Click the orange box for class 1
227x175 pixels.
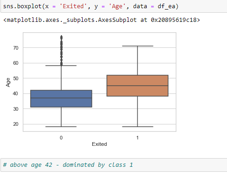[x=137, y=86]
